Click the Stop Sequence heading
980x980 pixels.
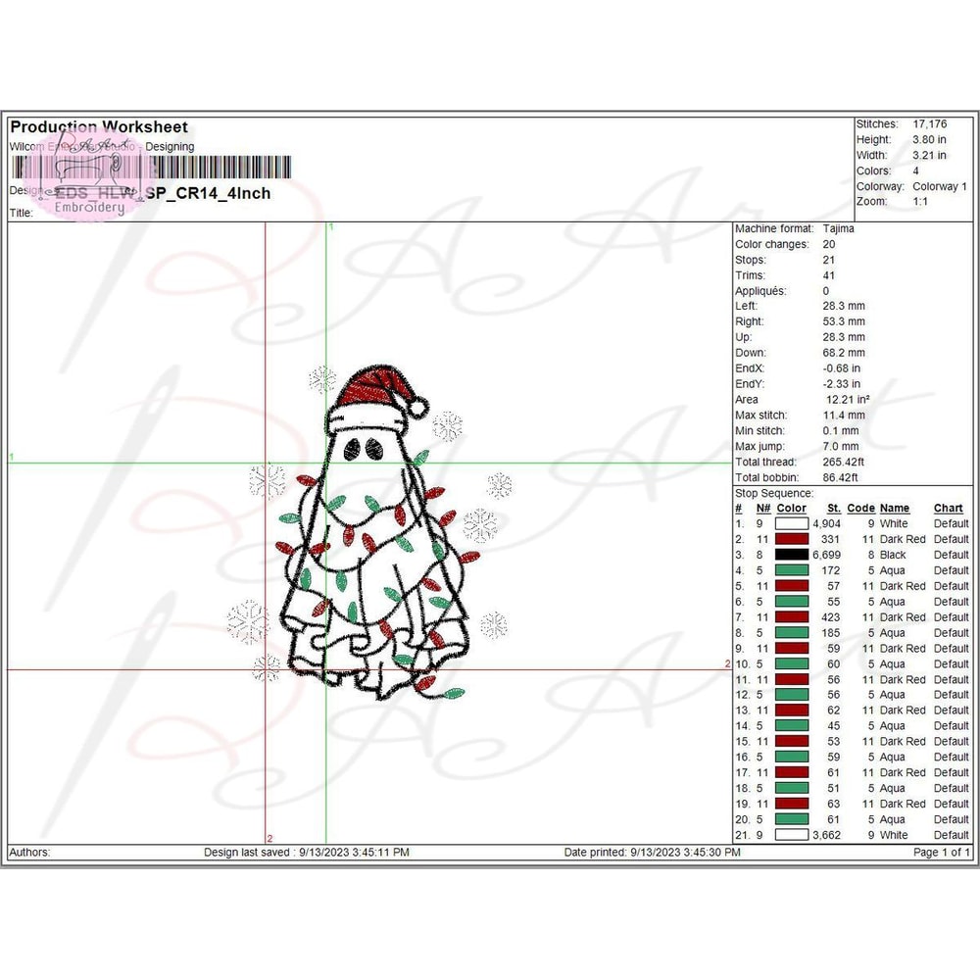coord(774,493)
